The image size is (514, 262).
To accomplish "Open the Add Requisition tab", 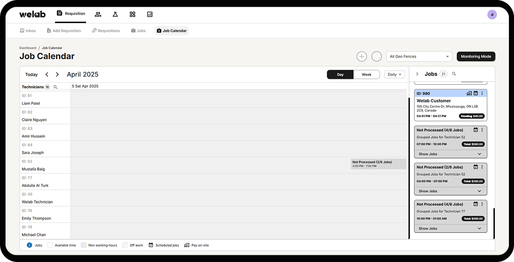I will tap(64, 31).
